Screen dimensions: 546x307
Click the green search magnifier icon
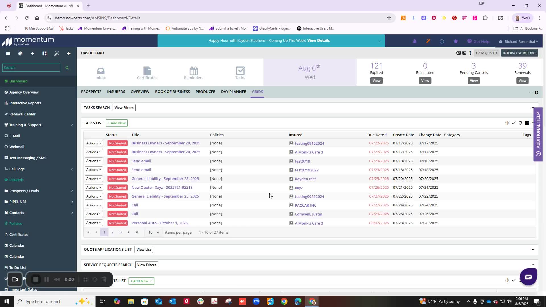pyautogui.click(x=67, y=68)
